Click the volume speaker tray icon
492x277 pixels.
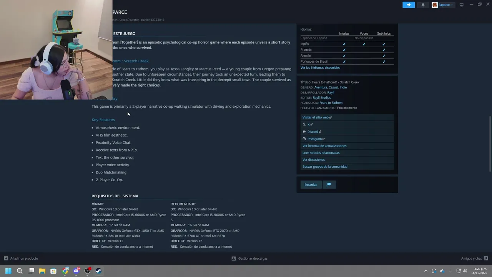click(465, 271)
